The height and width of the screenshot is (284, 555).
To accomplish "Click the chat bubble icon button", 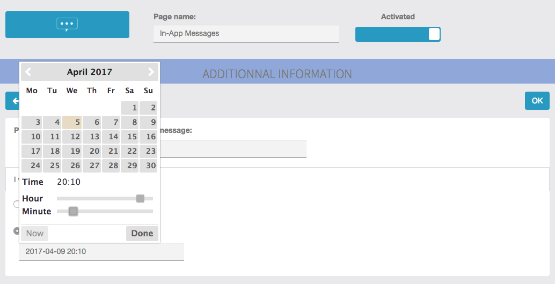I will [67, 25].
